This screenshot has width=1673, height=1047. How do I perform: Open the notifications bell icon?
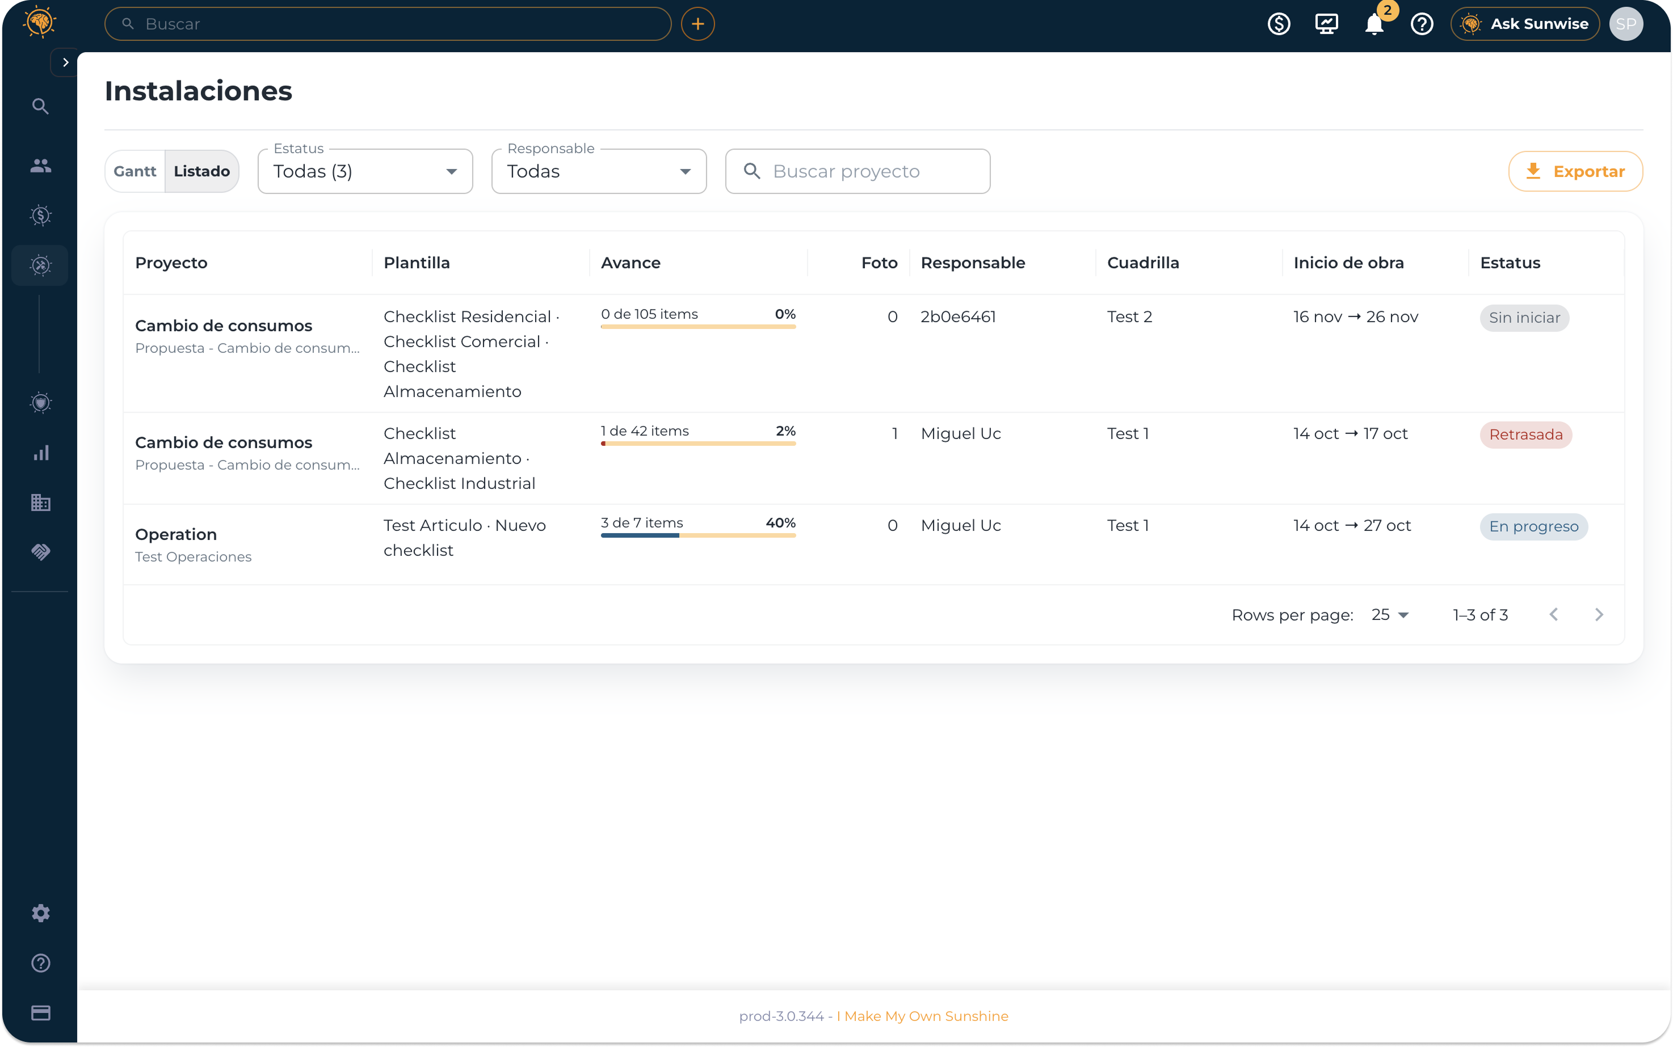(x=1374, y=24)
